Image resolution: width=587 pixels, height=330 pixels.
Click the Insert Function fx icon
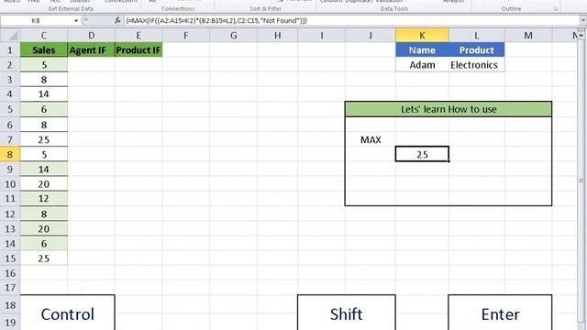[x=117, y=20]
